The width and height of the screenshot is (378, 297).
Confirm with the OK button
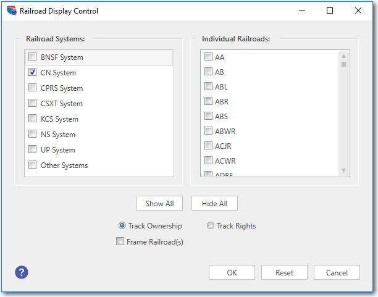232,272
